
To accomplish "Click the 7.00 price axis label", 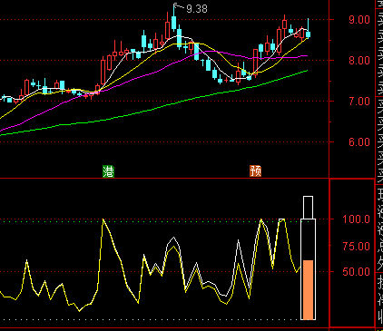I will 359,102.
